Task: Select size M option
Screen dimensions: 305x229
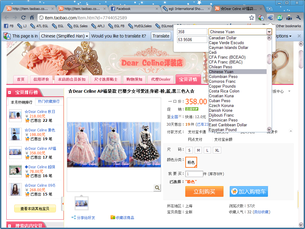Action: [198, 150]
